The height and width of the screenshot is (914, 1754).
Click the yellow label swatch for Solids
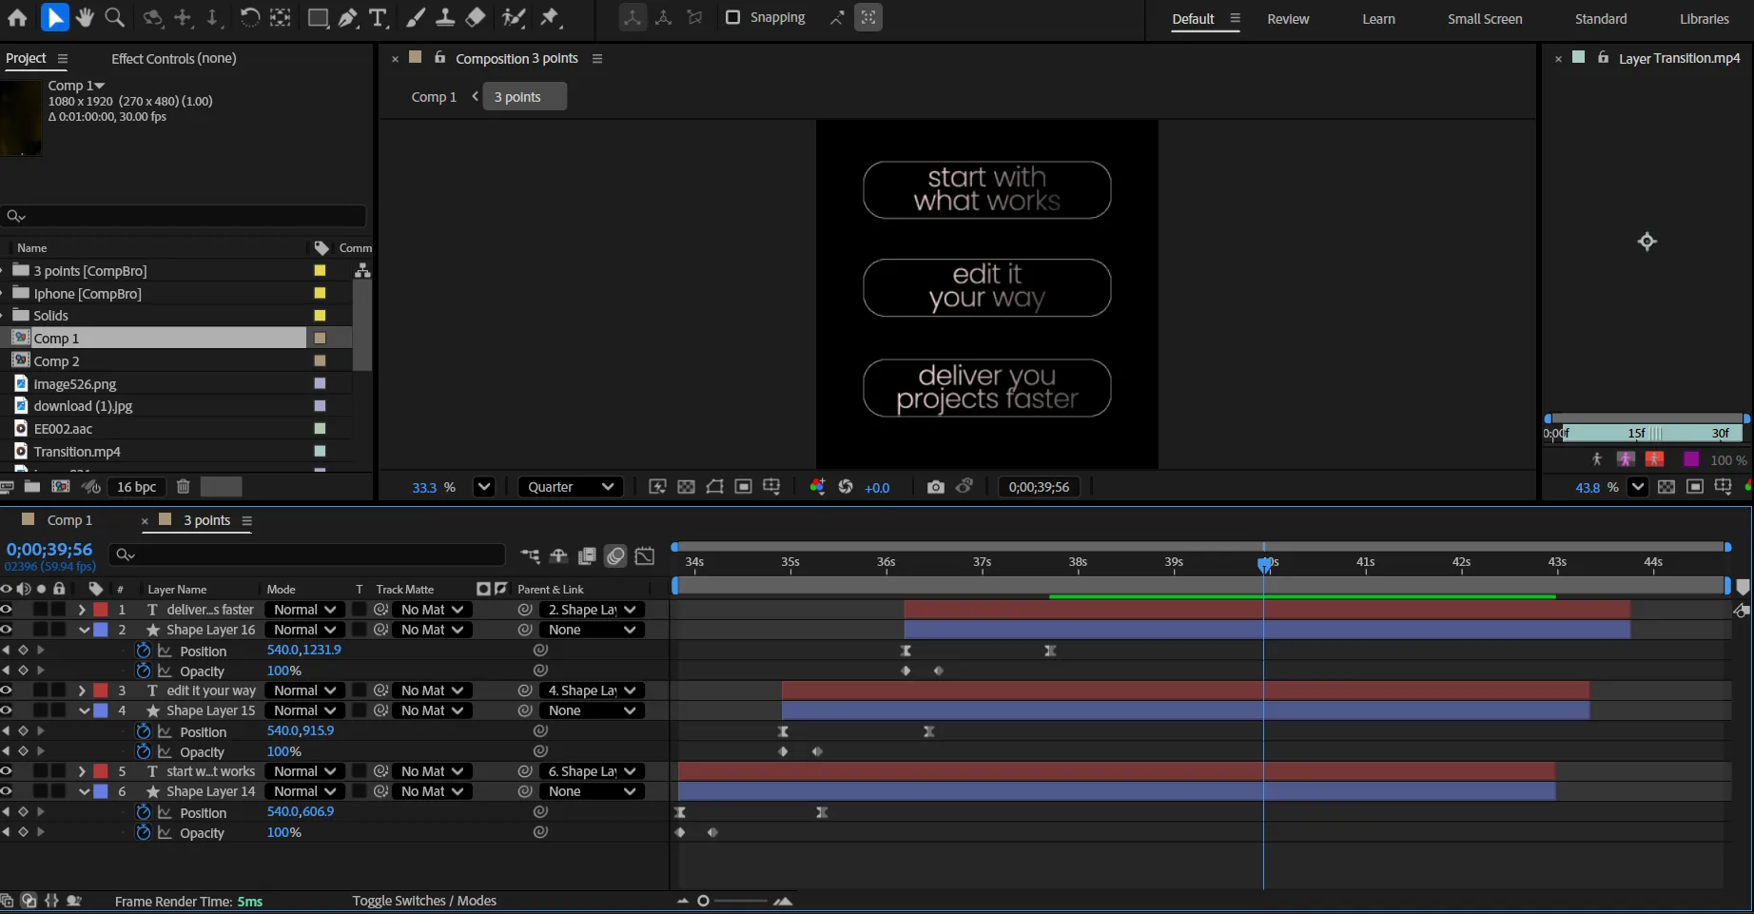point(320,316)
